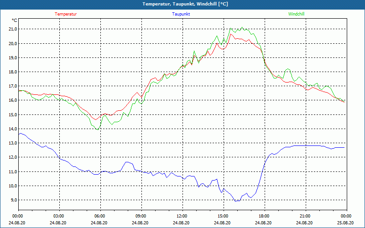Click the 21:00 time axis label
The image size is (365, 228).
[x=304, y=216]
